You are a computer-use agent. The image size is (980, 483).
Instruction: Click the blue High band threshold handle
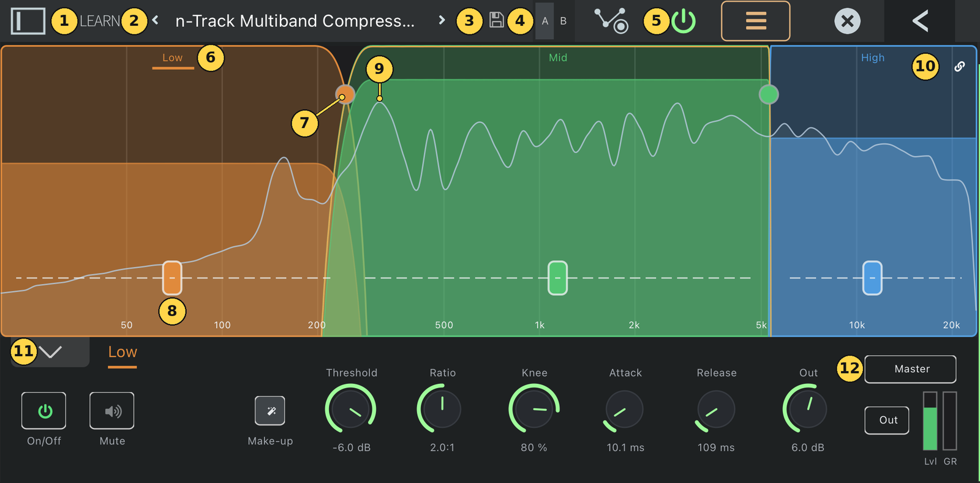872,278
